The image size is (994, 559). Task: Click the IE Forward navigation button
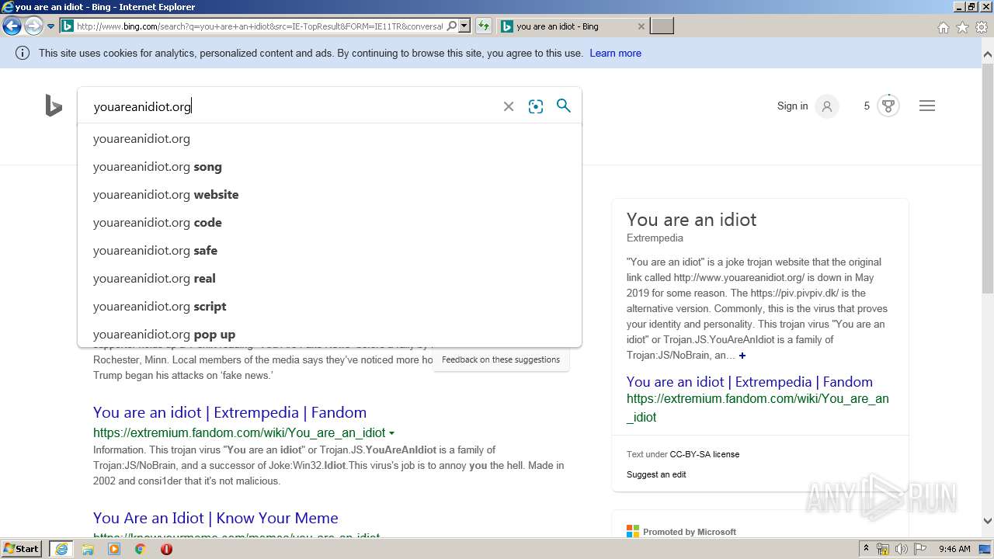coord(33,26)
